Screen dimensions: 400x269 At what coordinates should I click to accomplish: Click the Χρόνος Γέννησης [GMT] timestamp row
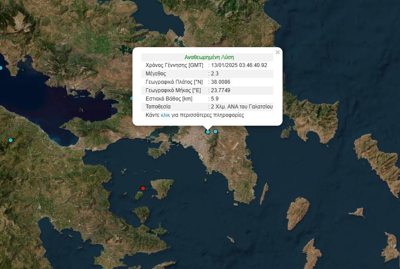(209, 65)
